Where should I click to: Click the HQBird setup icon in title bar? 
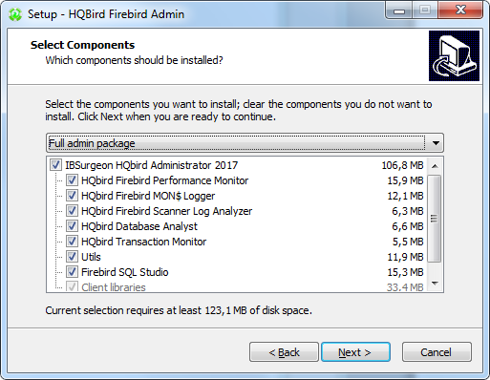(15, 14)
